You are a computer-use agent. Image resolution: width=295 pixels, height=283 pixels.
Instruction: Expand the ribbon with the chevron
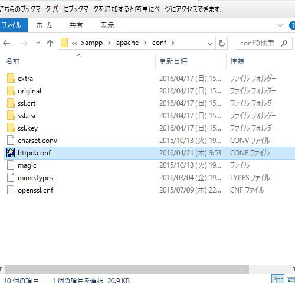click(x=280, y=25)
